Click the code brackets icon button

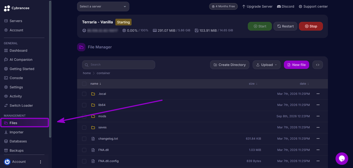[317, 65]
